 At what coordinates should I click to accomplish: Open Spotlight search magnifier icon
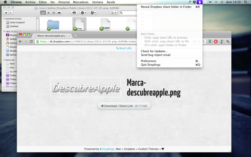pyautogui.click(x=246, y=2)
